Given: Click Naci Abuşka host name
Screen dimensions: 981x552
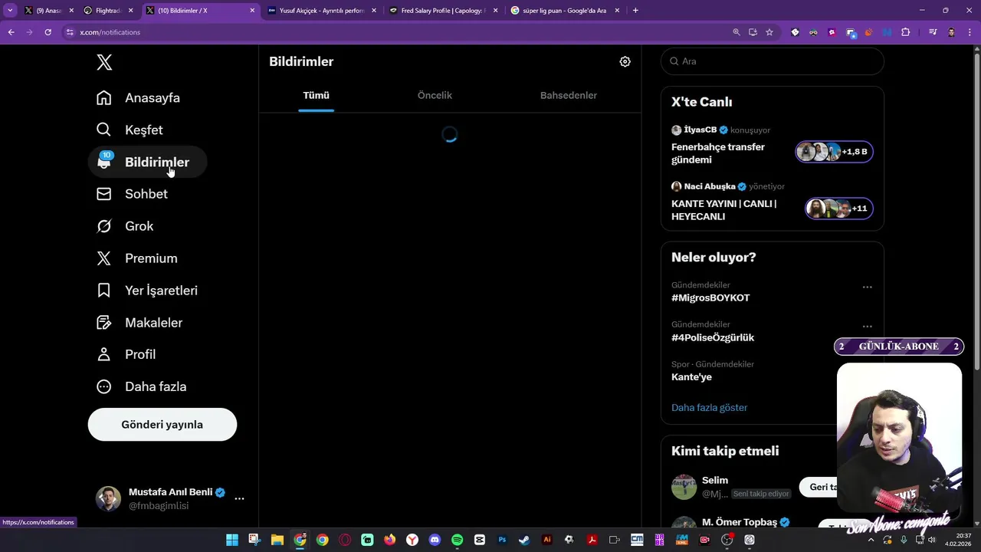Looking at the screenshot, I should point(709,186).
